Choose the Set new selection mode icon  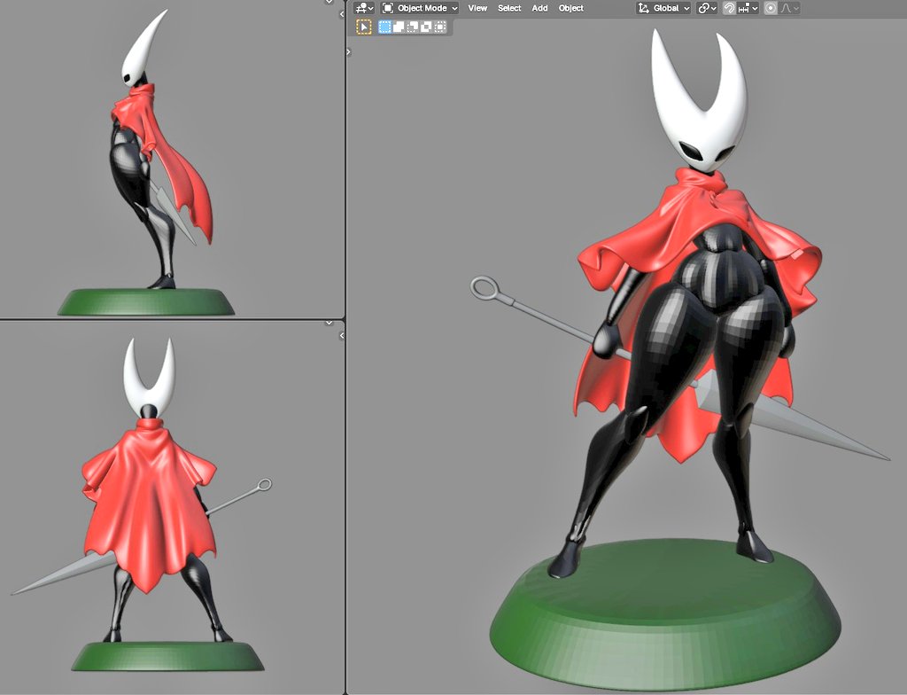point(384,27)
